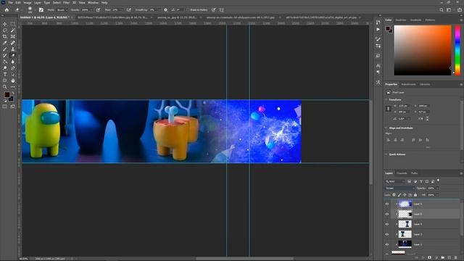Select the Path Selection tool
Image resolution: width=464 pixels, height=261 pixels.
[13, 74]
